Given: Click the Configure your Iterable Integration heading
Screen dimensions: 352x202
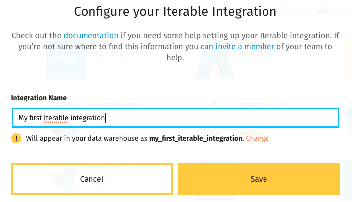Looking at the screenshot, I should (175, 11).
